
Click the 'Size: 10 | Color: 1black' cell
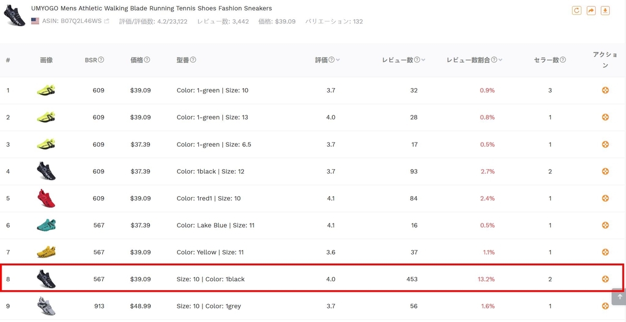click(211, 279)
